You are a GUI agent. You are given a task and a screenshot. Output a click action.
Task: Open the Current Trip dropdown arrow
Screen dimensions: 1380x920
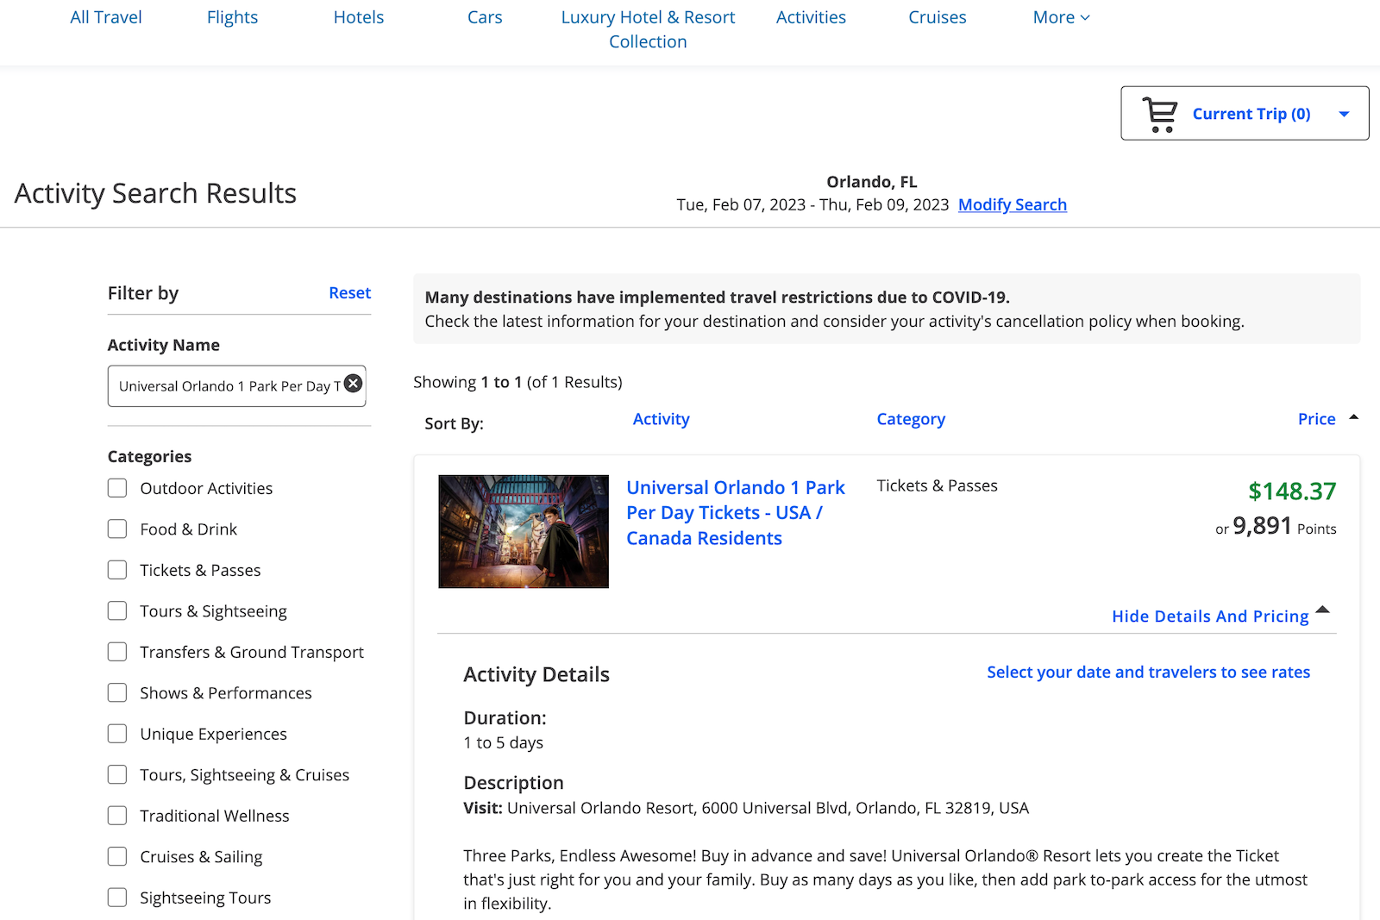(1344, 113)
